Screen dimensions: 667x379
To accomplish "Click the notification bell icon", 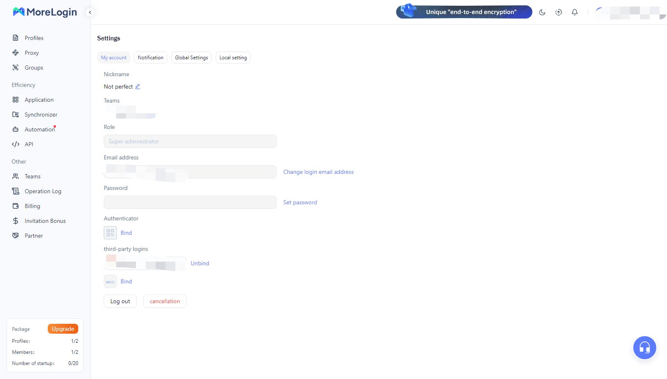I will click(x=574, y=12).
